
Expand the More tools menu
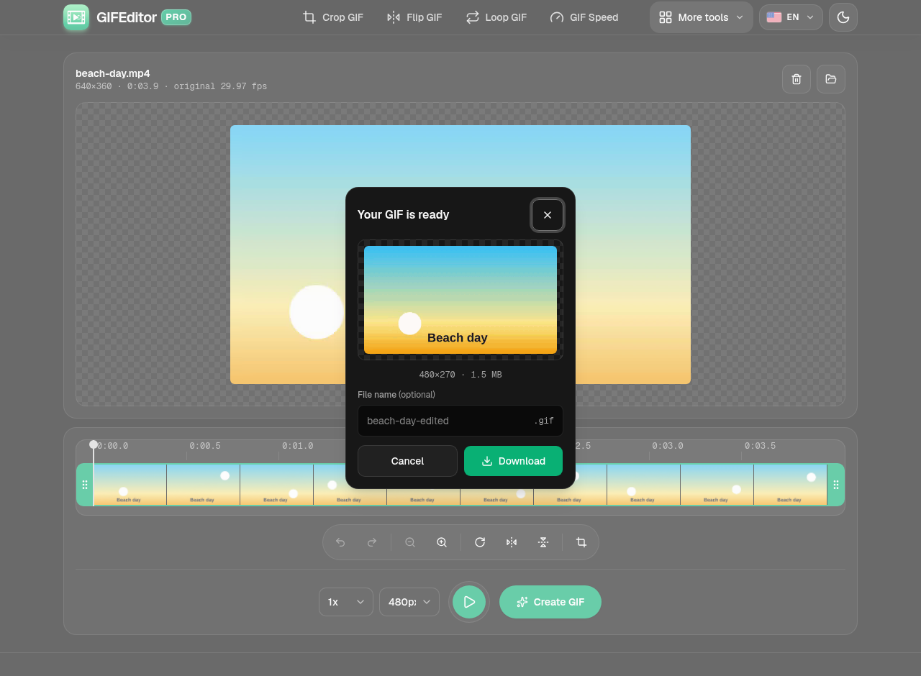coord(702,17)
